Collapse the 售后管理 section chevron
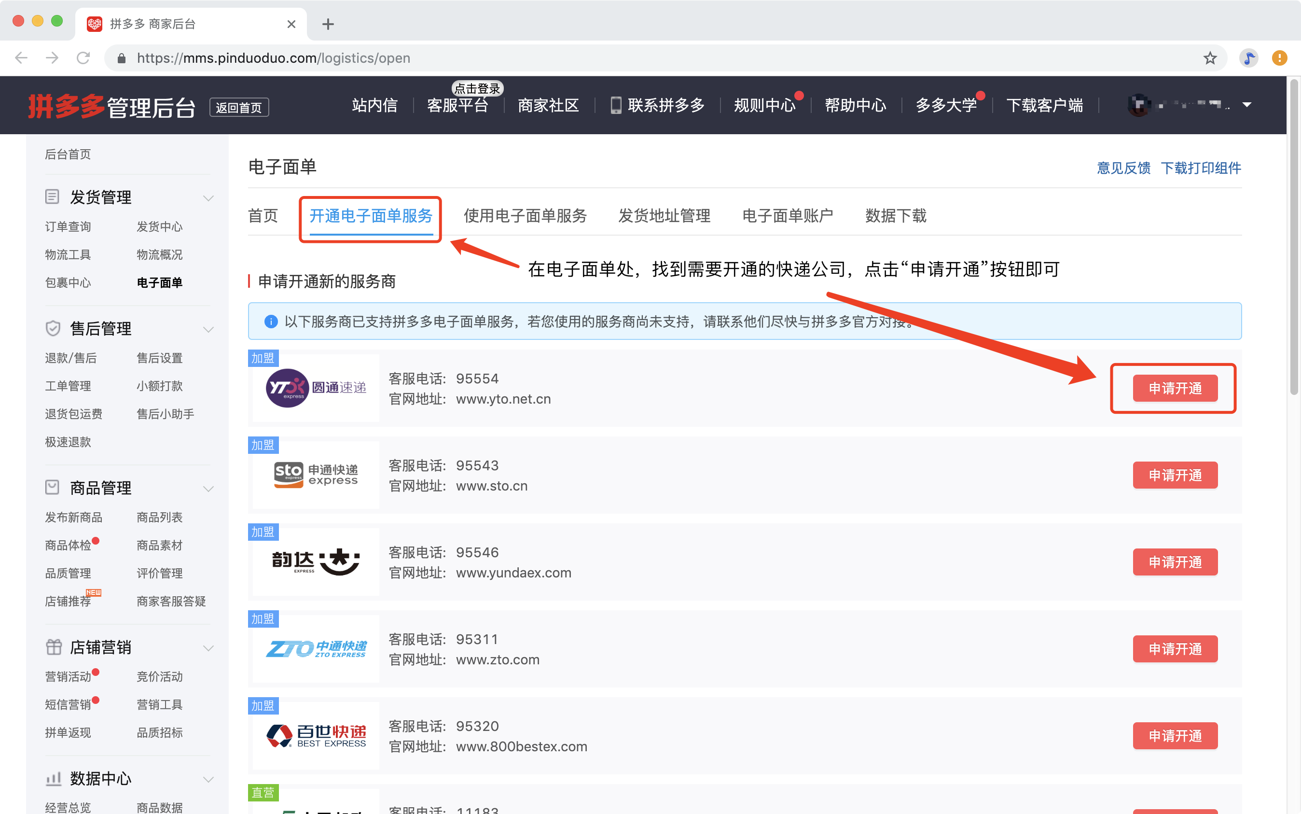The image size is (1301, 814). pos(208,329)
